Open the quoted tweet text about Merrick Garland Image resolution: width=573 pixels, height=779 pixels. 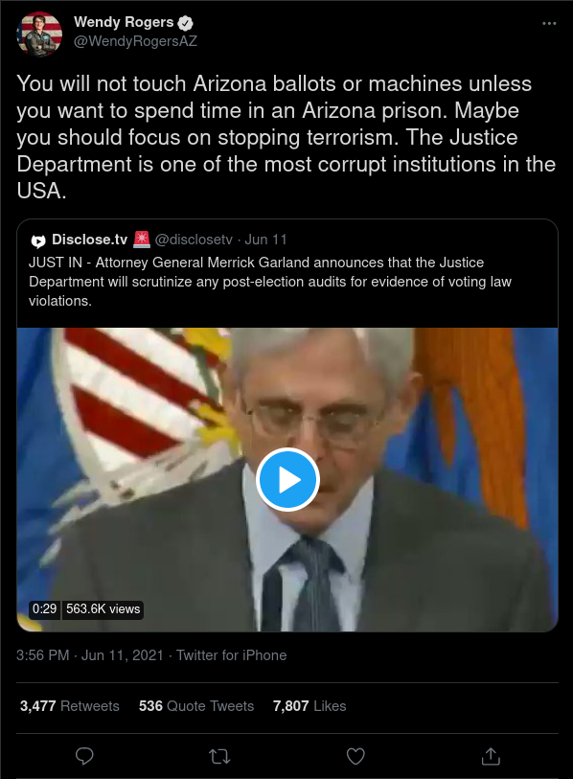click(270, 282)
